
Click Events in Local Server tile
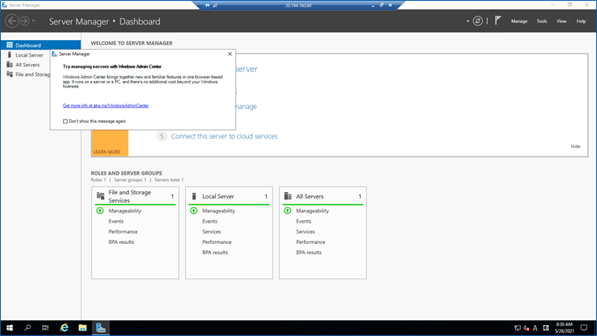point(210,221)
